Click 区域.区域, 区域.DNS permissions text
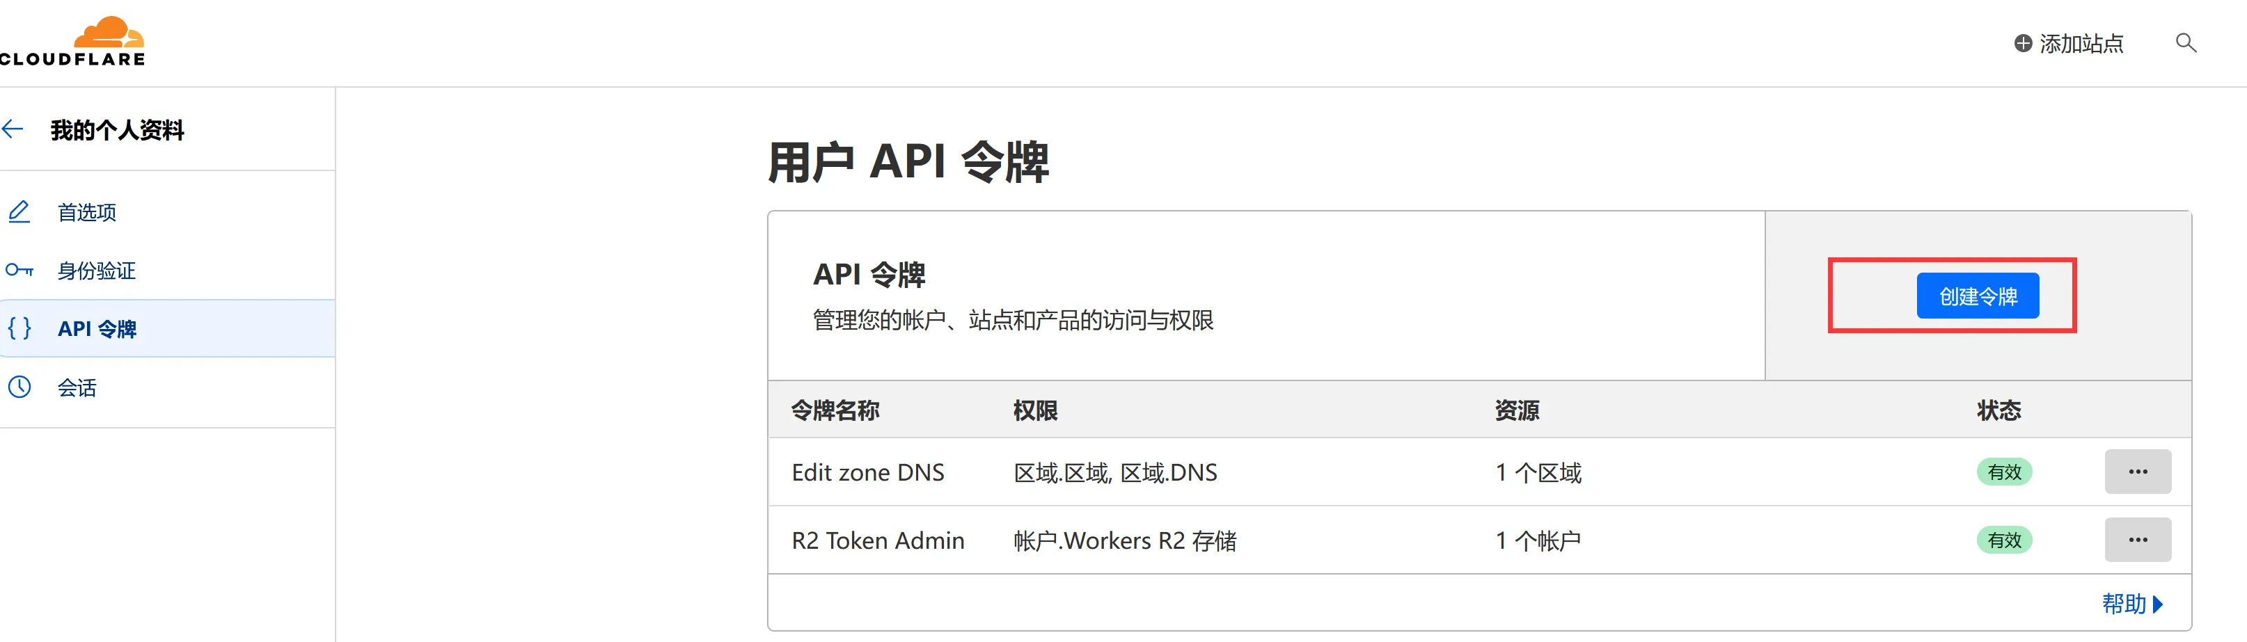This screenshot has height=642, width=2247. pos(1114,472)
